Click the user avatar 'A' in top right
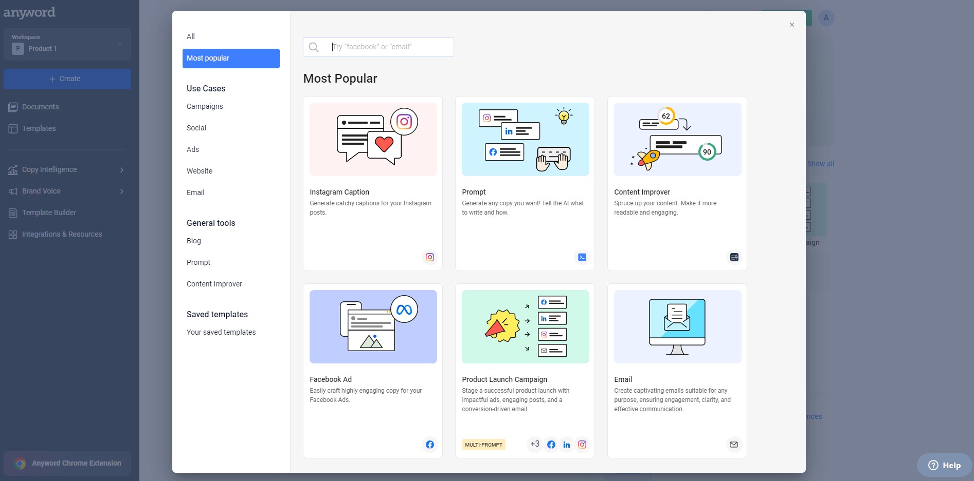Image resolution: width=974 pixels, height=481 pixels. [x=826, y=18]
